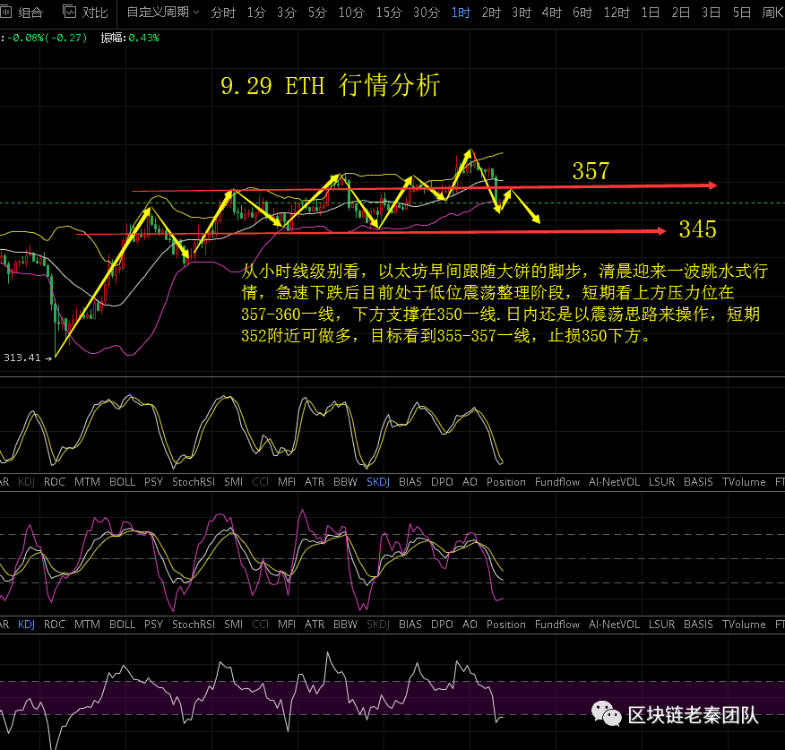785x750 pixels.
Task: Select the BIAS indicator link
Action: point(410,481)
